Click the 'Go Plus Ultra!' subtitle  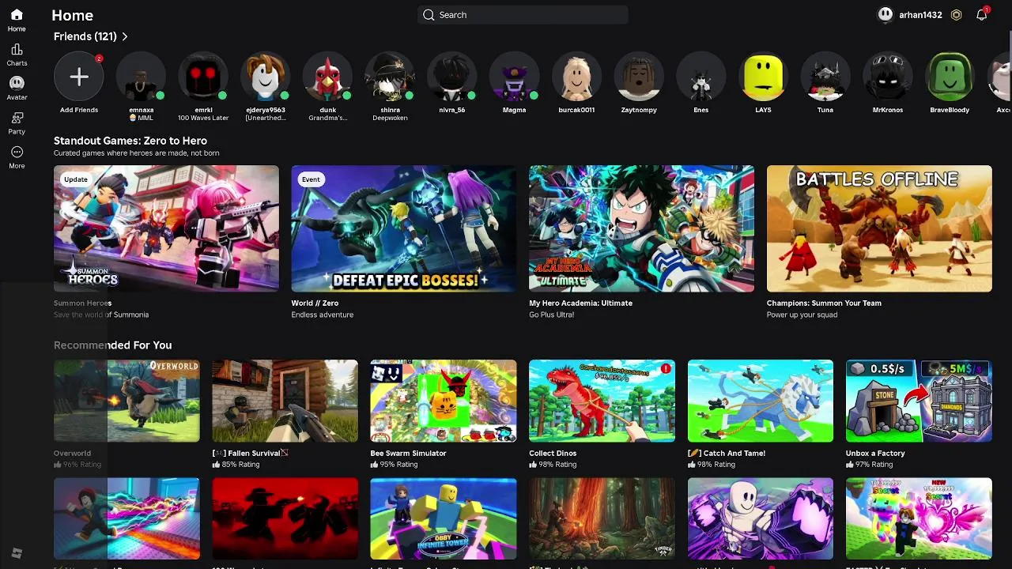tap(551, 315)
